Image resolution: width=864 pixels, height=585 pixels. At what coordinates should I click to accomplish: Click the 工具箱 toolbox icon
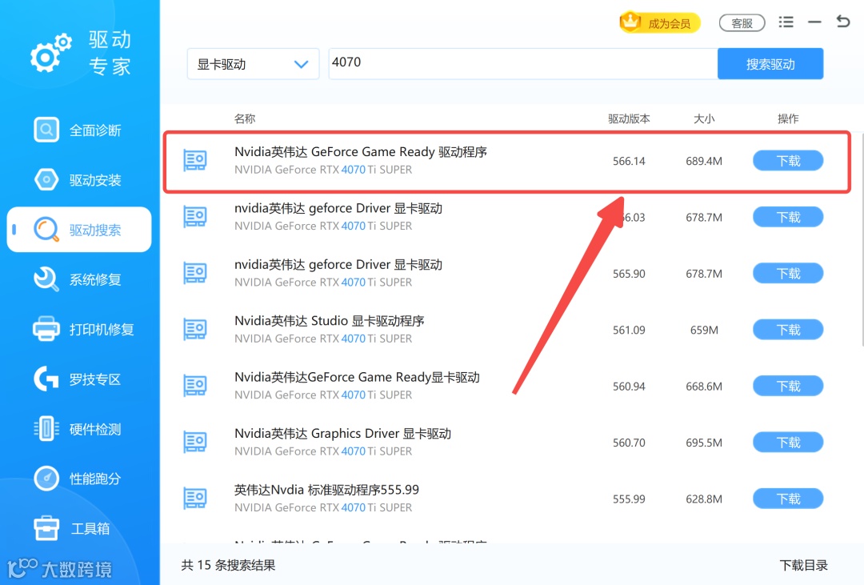coord(46,528)
